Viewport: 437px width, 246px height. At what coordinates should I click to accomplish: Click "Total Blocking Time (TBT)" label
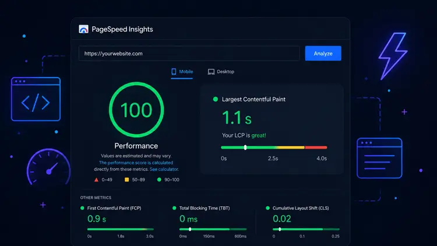click(x=205, y=208)
